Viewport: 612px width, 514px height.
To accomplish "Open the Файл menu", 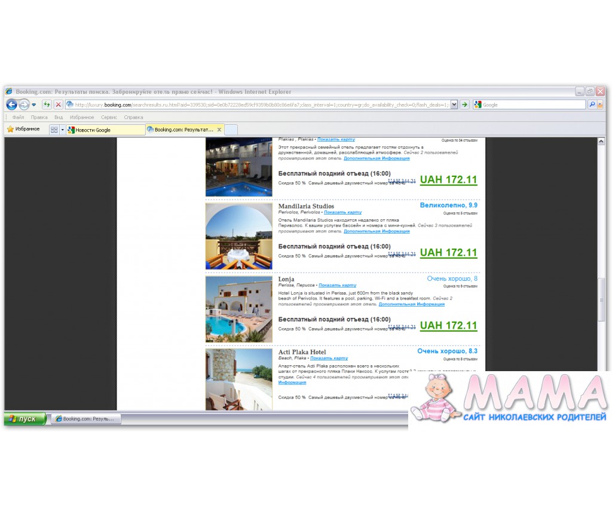I will (18, 117).
